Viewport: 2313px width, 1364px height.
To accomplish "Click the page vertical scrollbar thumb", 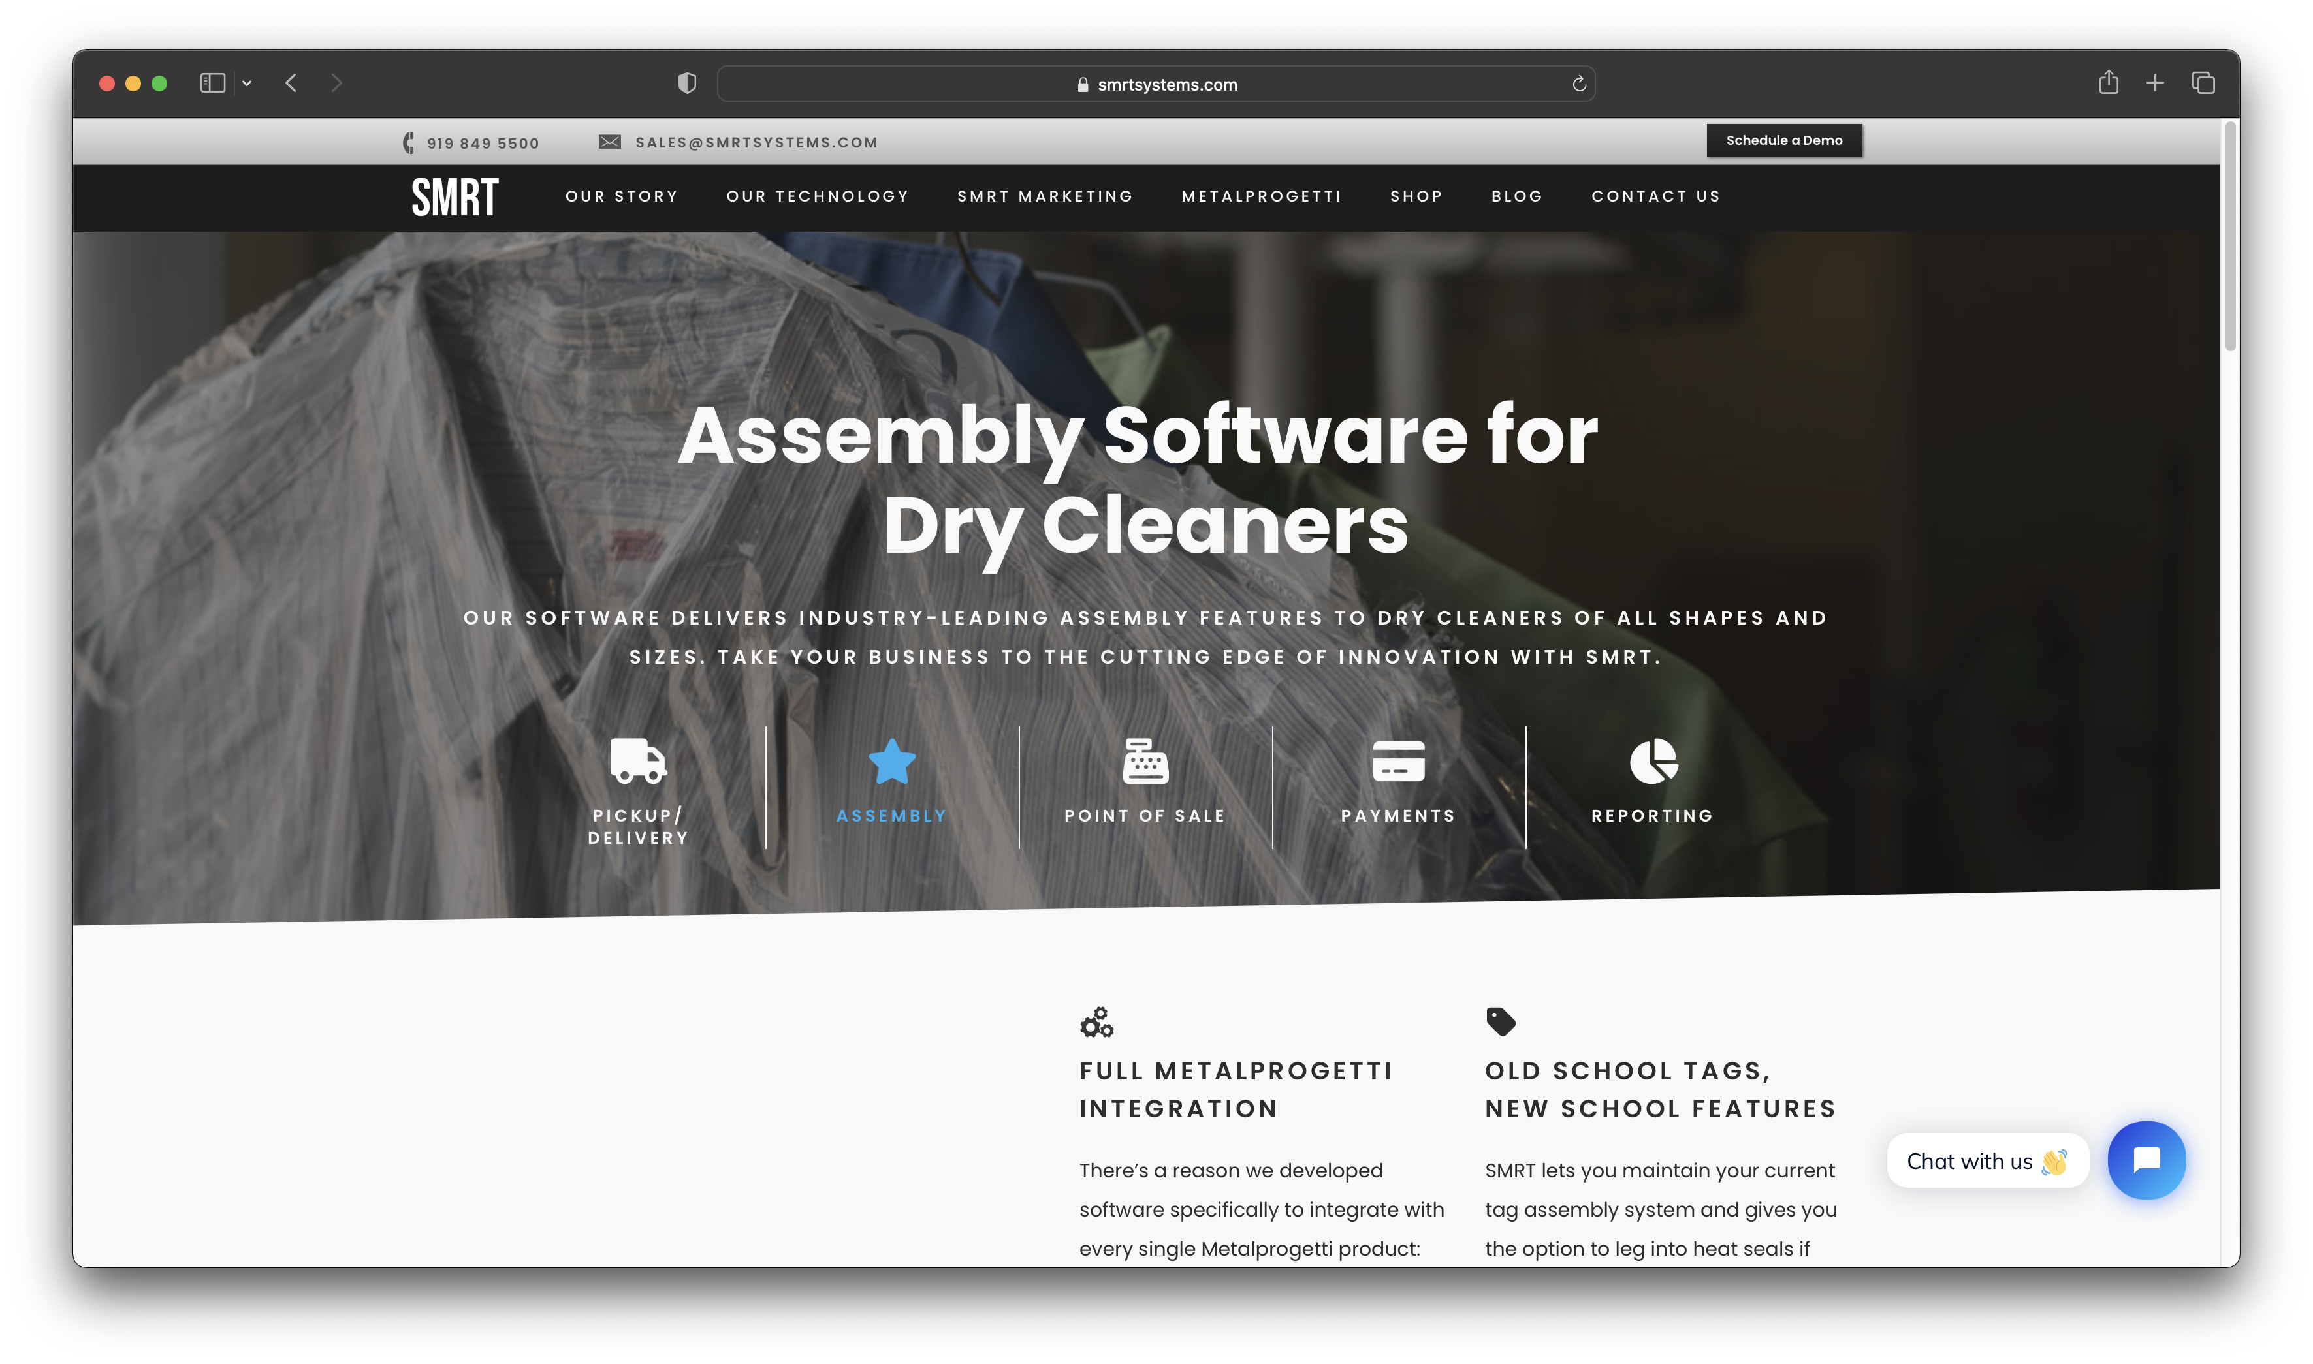I will coord(2229,237).
